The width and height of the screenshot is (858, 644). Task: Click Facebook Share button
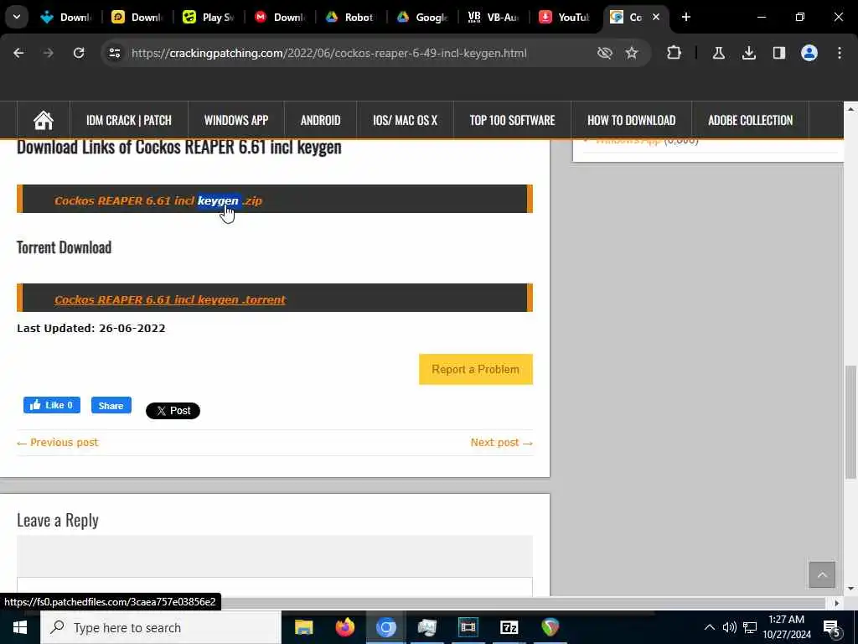111,405
